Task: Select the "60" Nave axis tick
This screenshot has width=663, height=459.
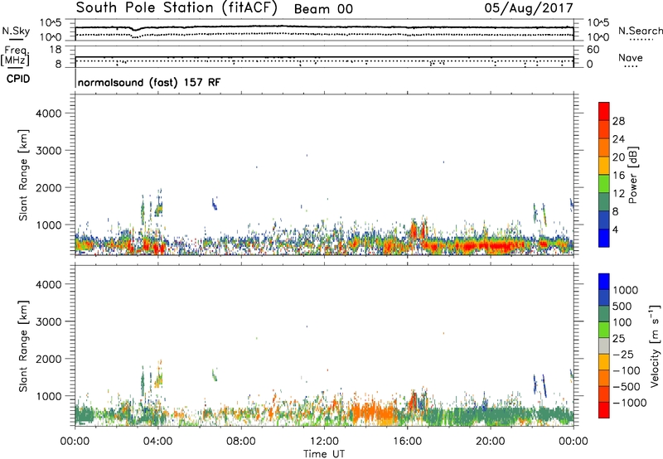Action: tap(593, 50)
